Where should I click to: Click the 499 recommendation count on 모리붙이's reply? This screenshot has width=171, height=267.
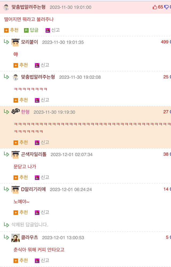coord(165,42)
